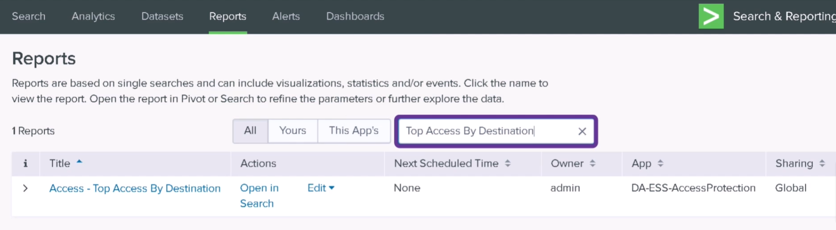Open Access - Top Access By Destination report
The image size is (836, 230).
point(135,189)
